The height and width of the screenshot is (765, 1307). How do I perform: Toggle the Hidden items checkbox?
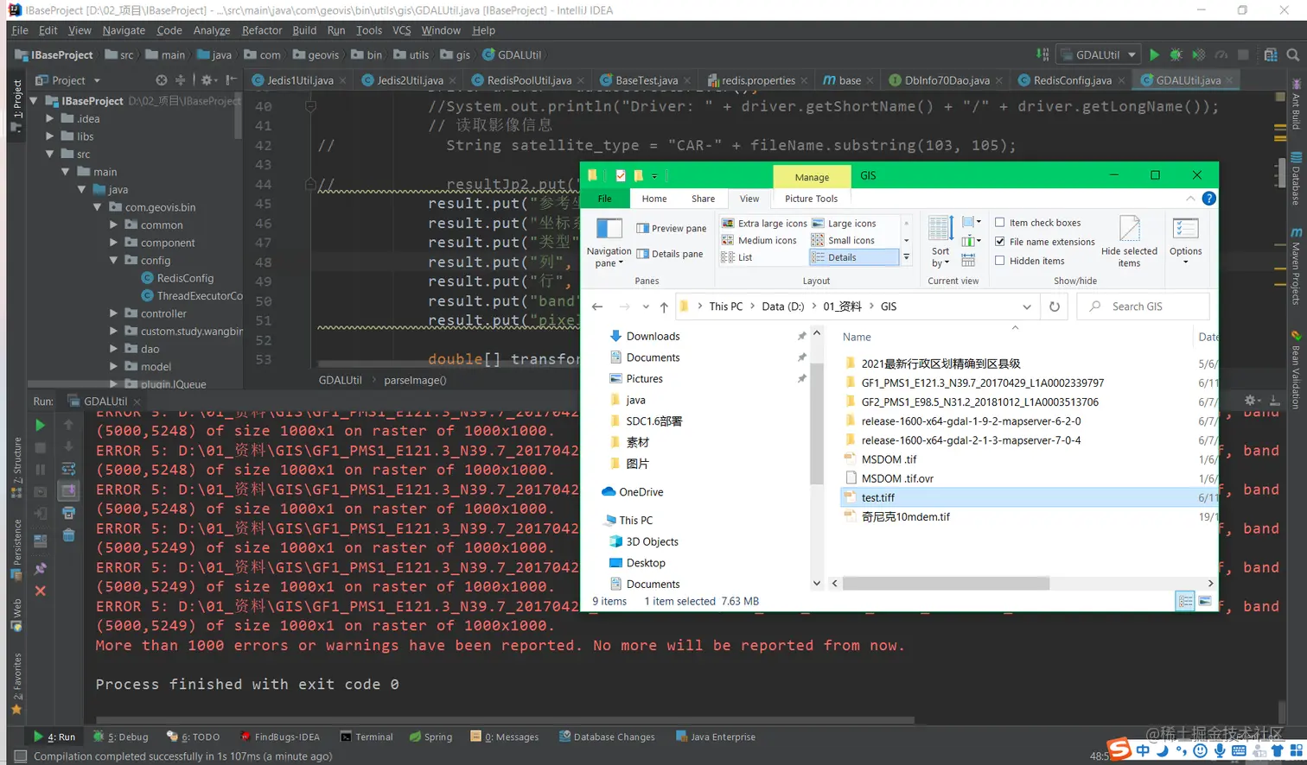[1000, 261]
